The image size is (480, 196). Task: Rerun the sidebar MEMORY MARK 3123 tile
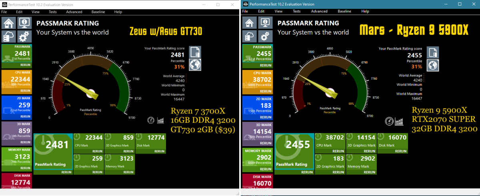coord(25,168)
